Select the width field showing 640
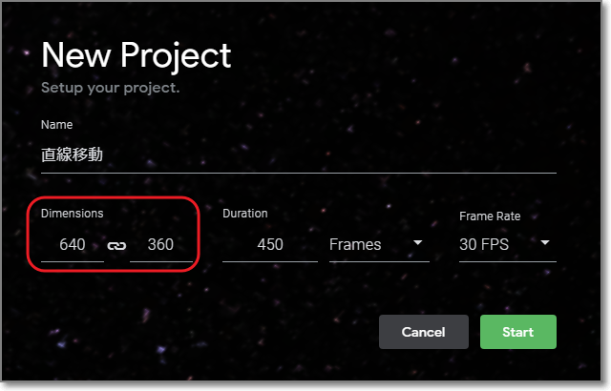 [73, 245]
